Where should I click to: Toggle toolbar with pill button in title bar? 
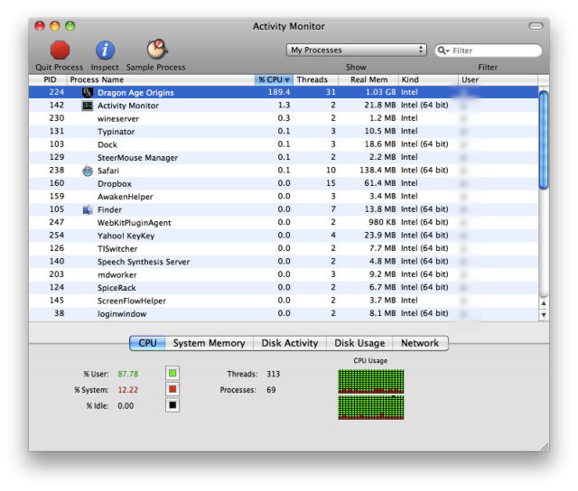(536, 26)
